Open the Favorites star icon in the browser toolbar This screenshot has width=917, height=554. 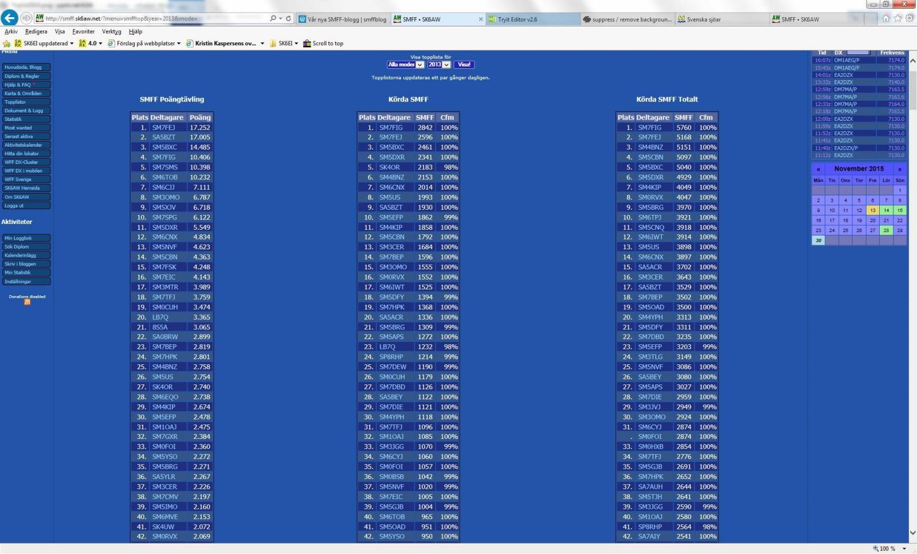898,18
